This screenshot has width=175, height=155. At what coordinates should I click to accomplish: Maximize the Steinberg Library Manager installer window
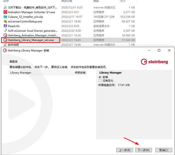point(159,50)
